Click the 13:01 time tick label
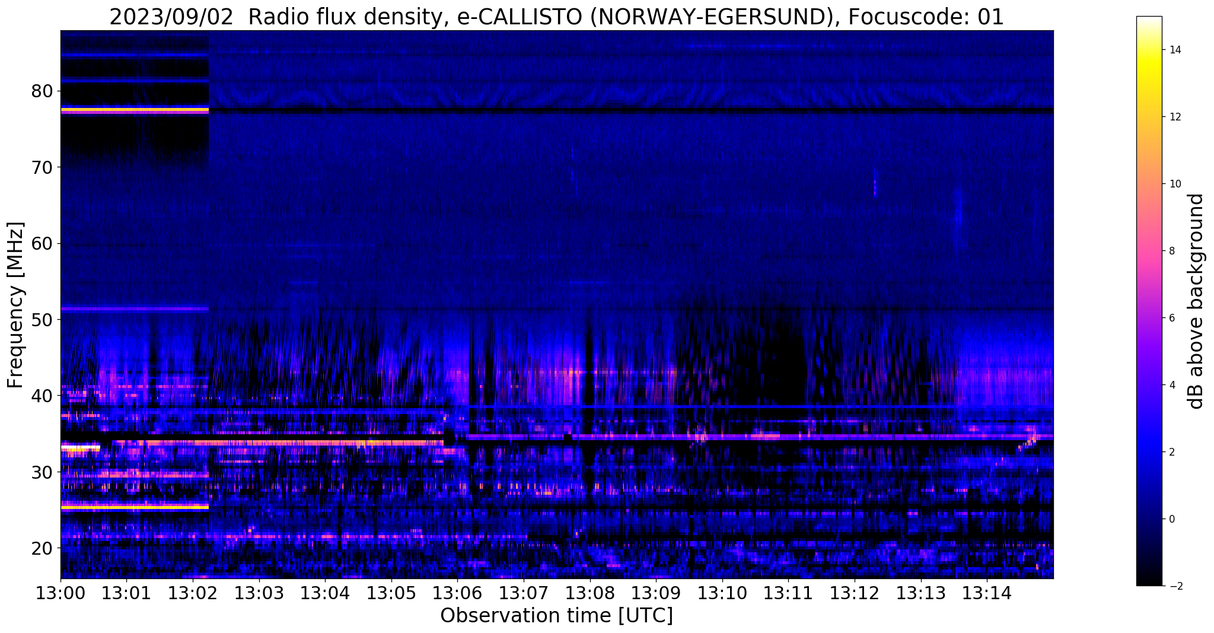1214x633 pixels. [126, 593]
